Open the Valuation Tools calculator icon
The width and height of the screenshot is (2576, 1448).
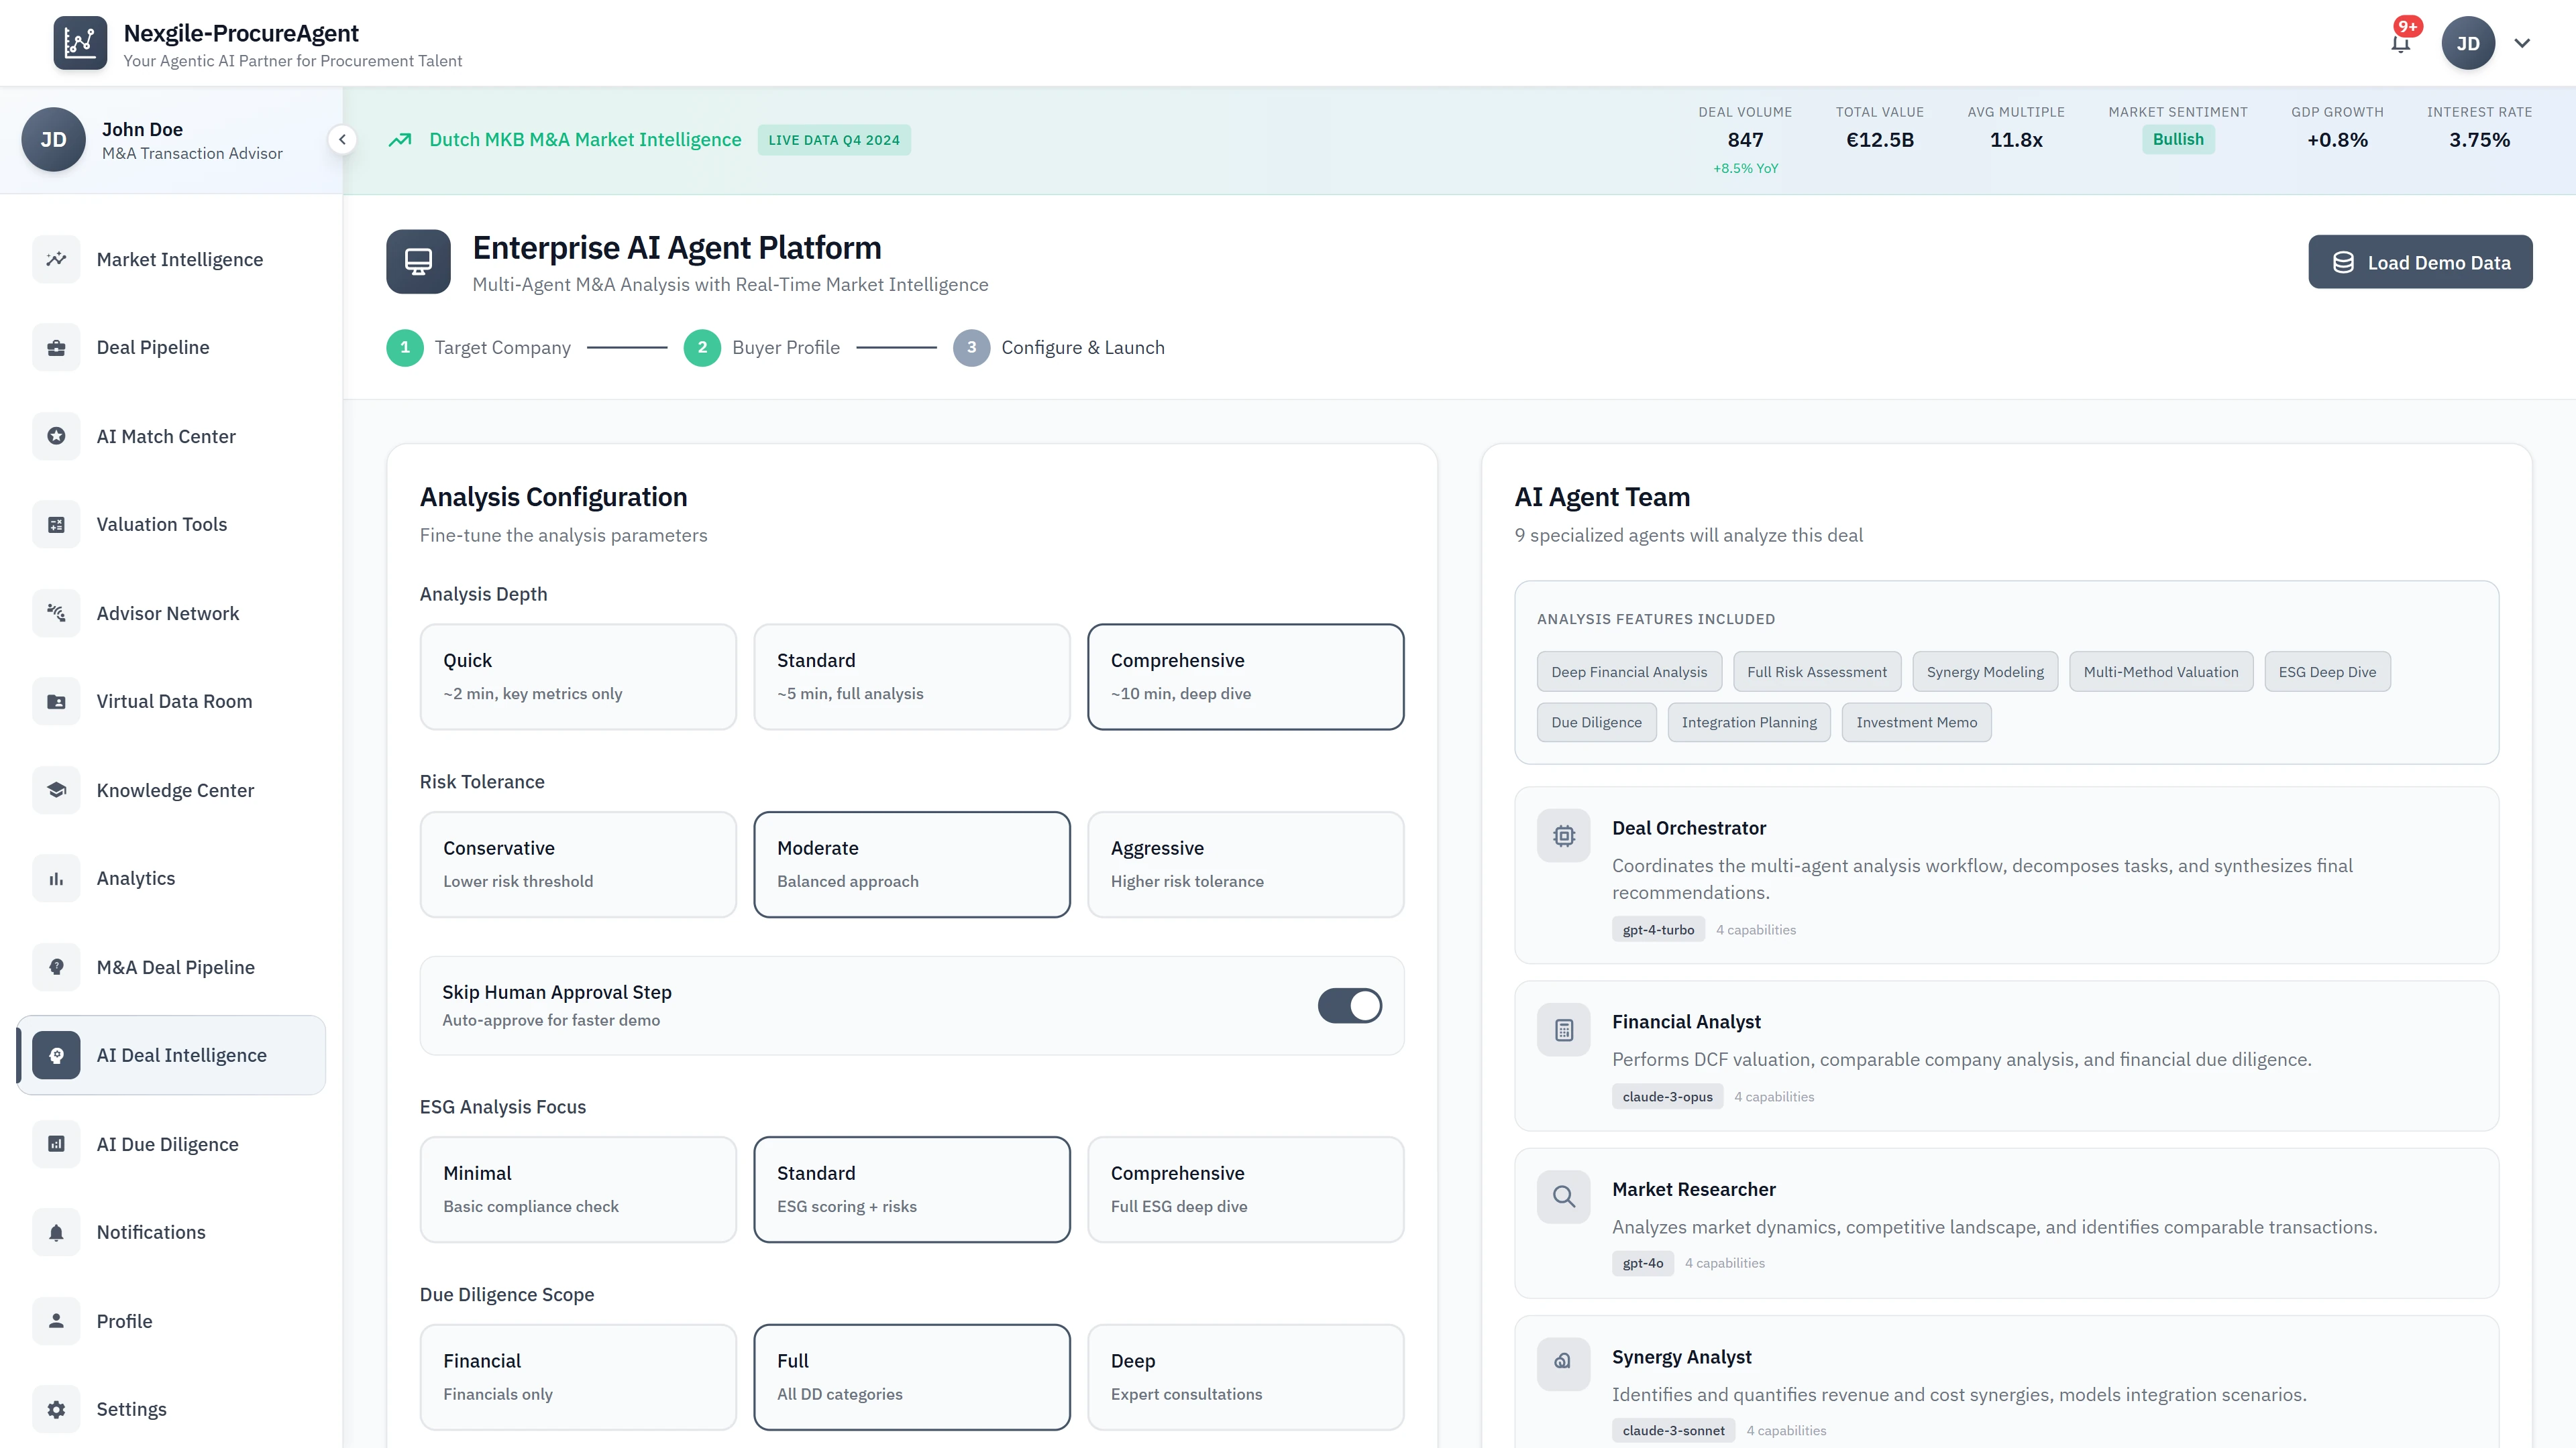[56, 524]
